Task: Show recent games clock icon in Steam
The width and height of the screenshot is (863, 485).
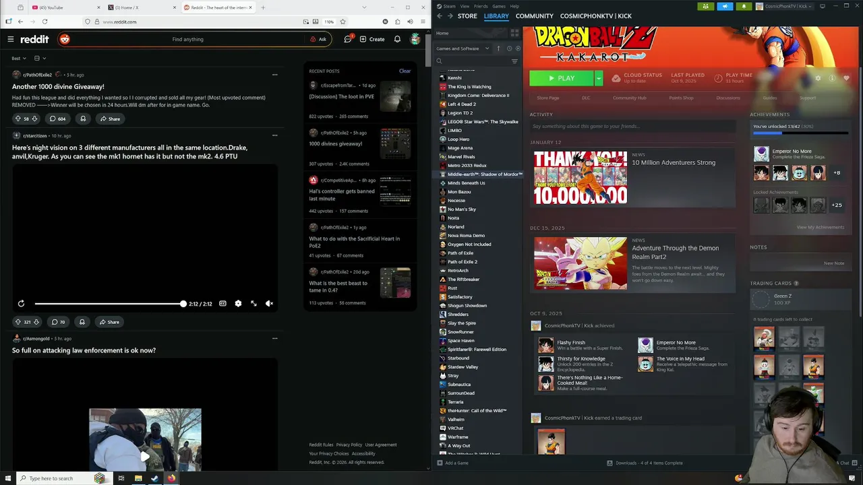Action: 509,48
